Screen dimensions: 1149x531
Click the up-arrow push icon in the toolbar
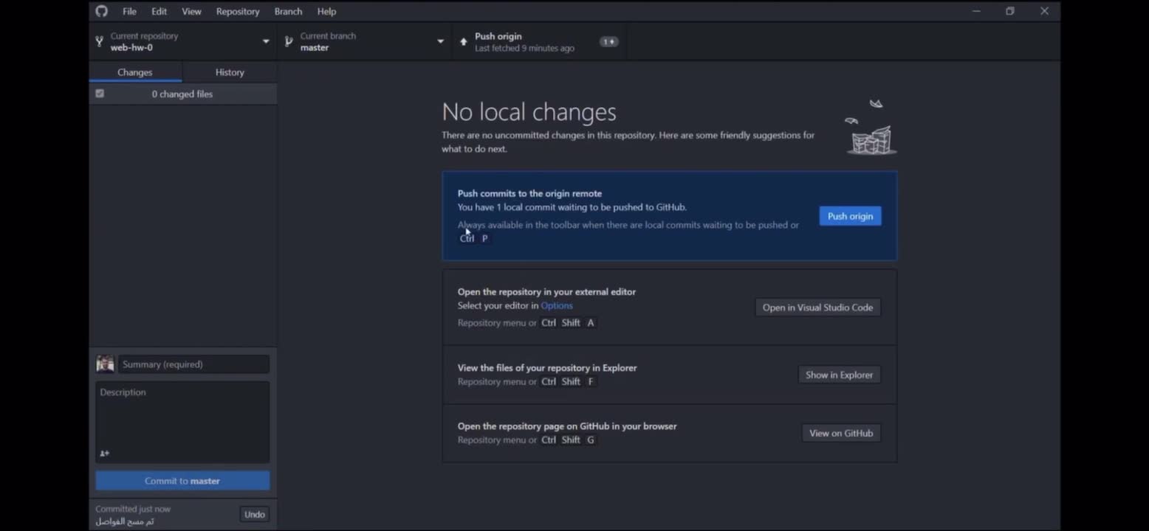pos(463,41)
